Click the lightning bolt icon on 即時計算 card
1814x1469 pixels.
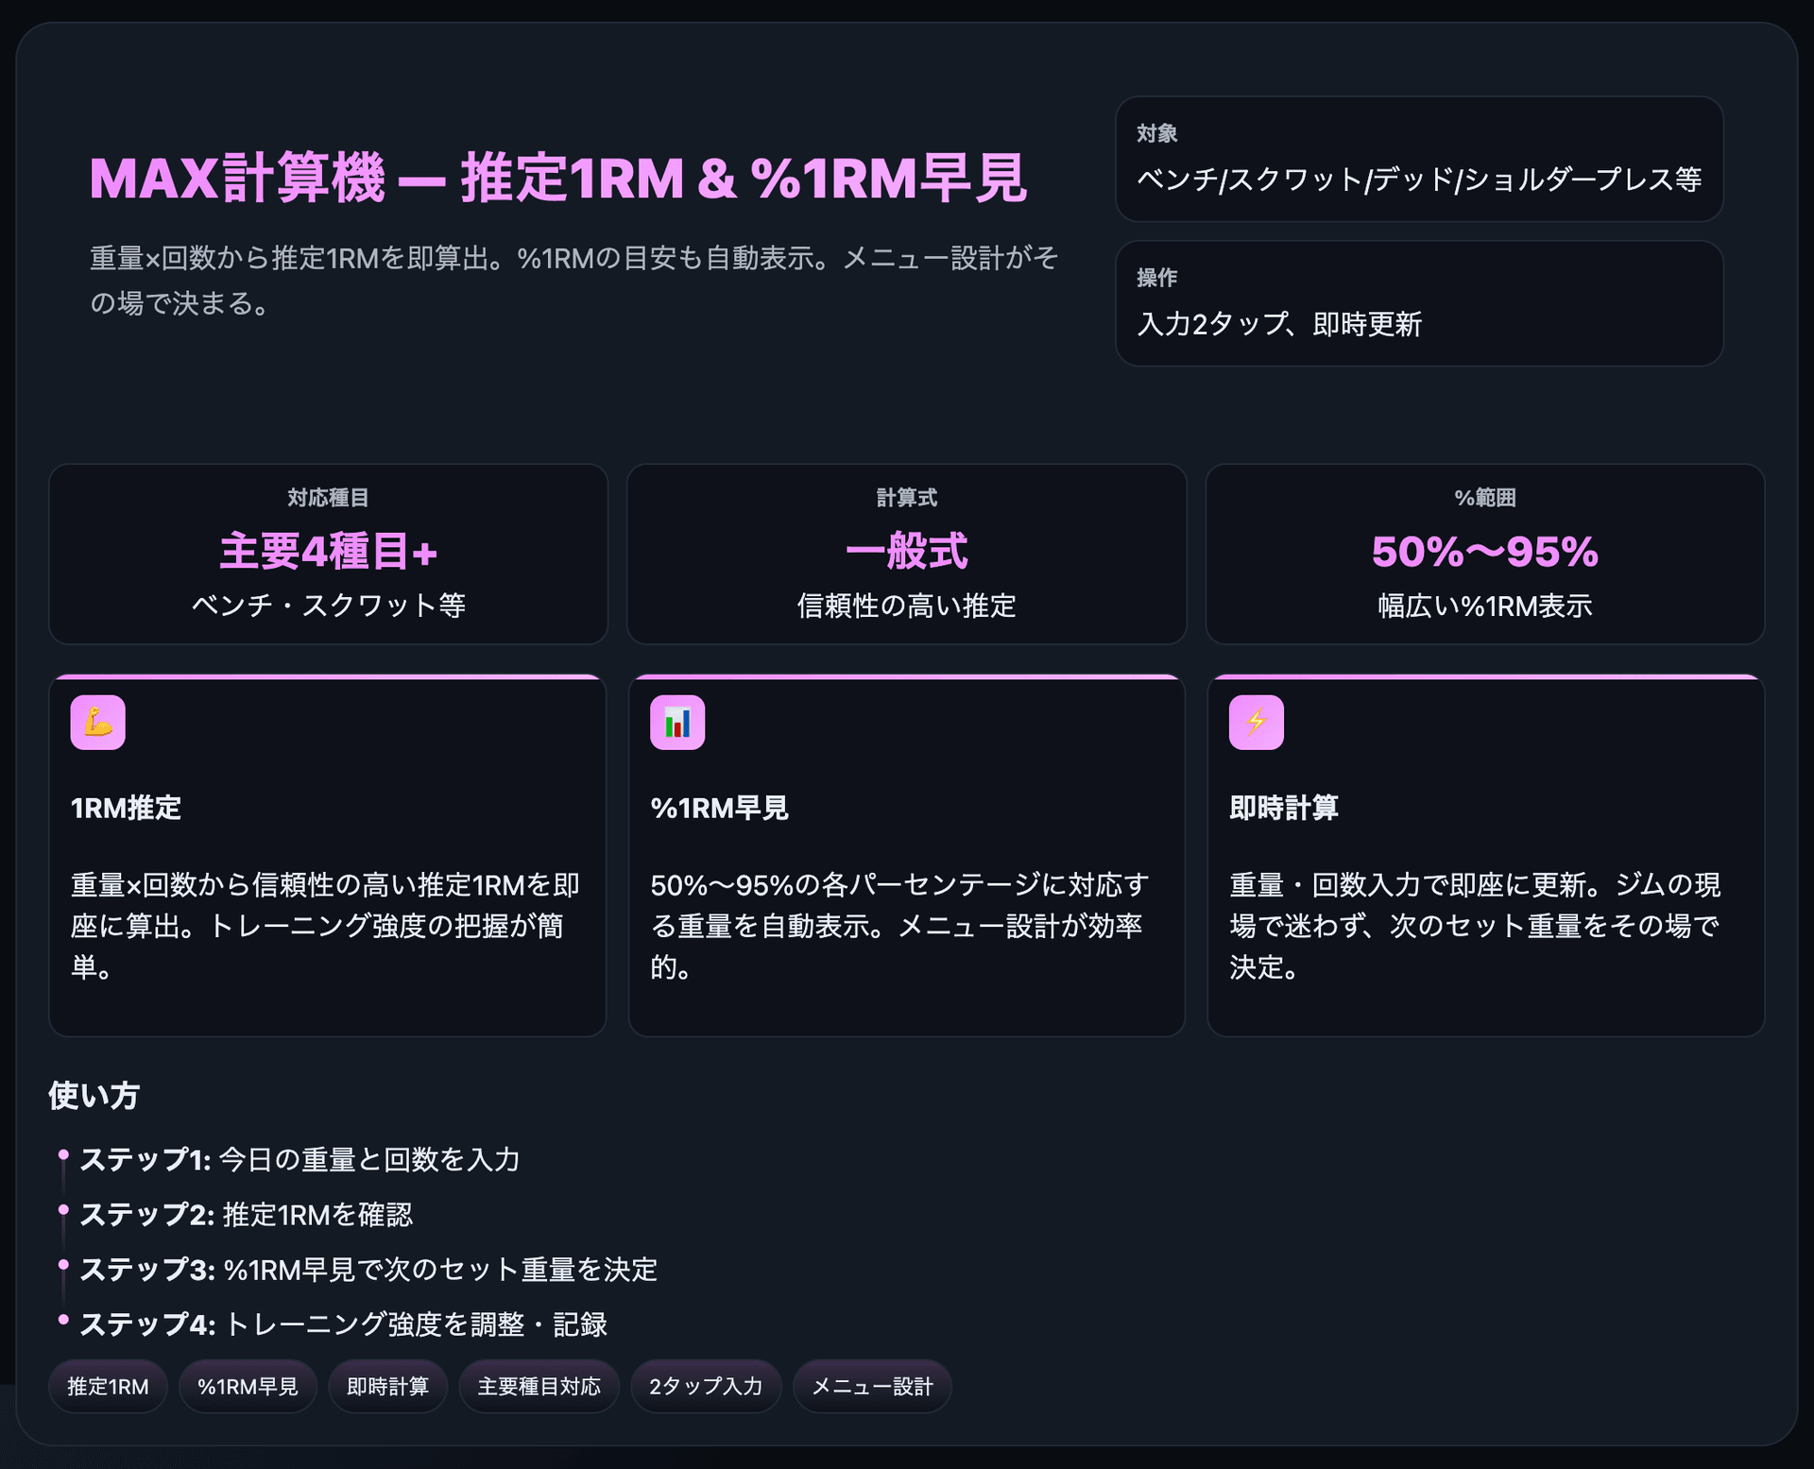coord(1257,722)
